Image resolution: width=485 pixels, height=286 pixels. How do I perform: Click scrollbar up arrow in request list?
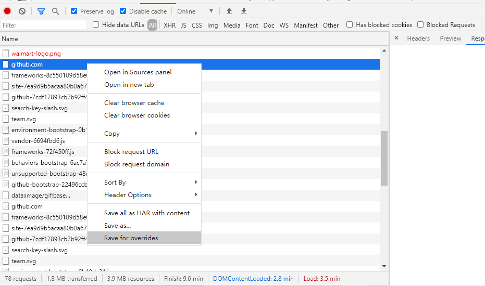pyautogui.click(x=384, y=50)
